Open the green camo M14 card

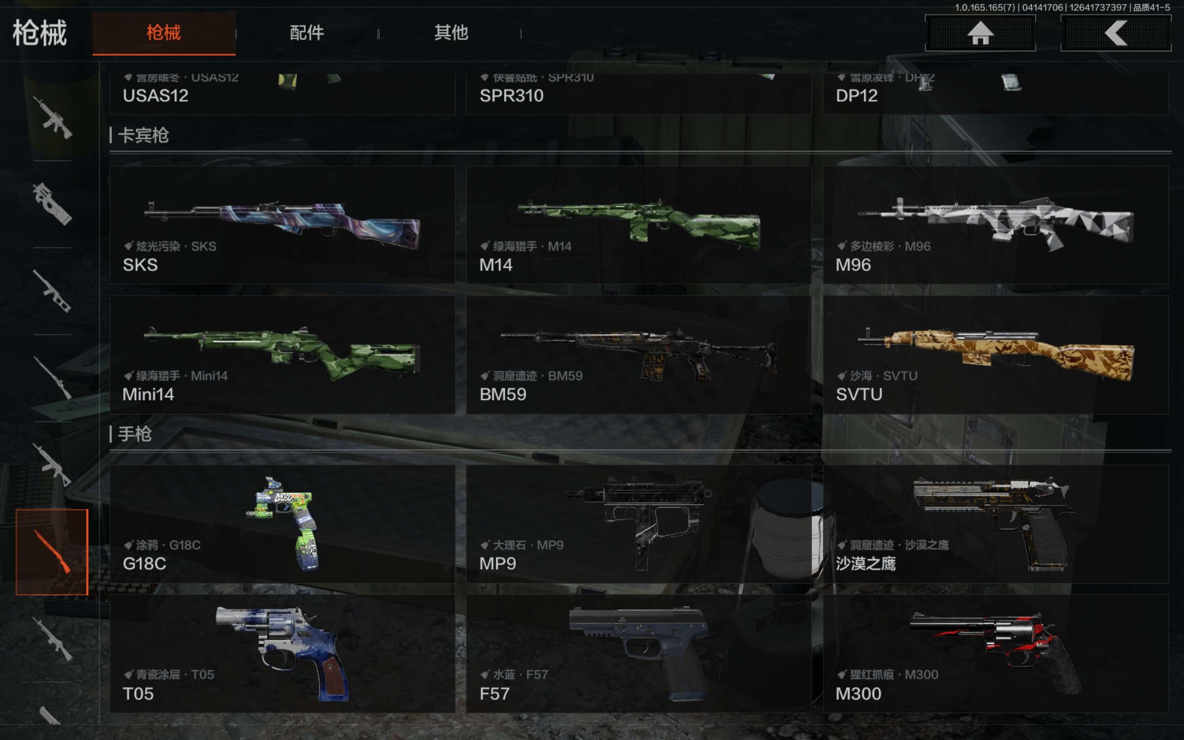tap(638, 225)
